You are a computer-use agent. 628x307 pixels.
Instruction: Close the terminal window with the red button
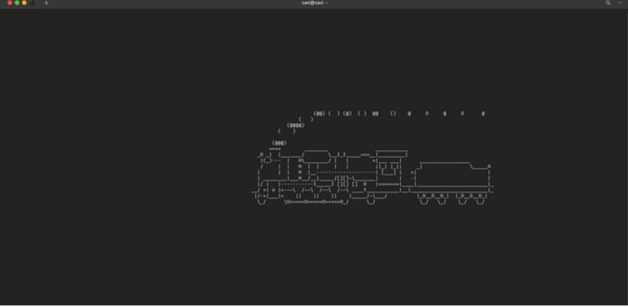tap(10, 3)
